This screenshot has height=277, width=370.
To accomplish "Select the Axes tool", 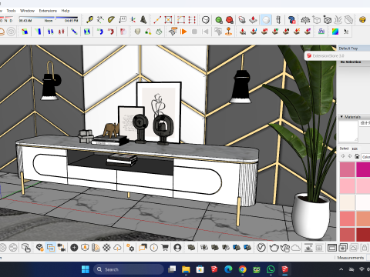I will click(133, 19).
